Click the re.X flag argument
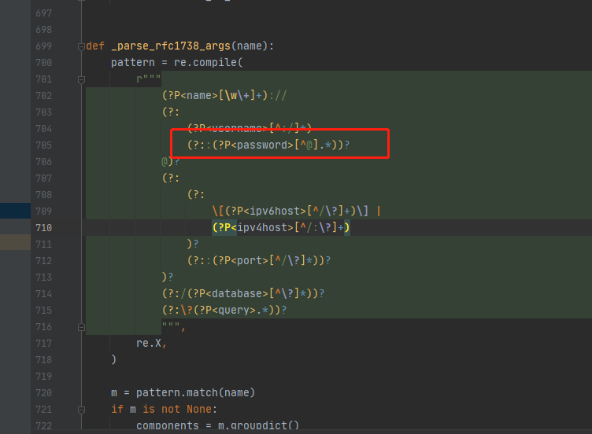 click(x=149, y=343)
